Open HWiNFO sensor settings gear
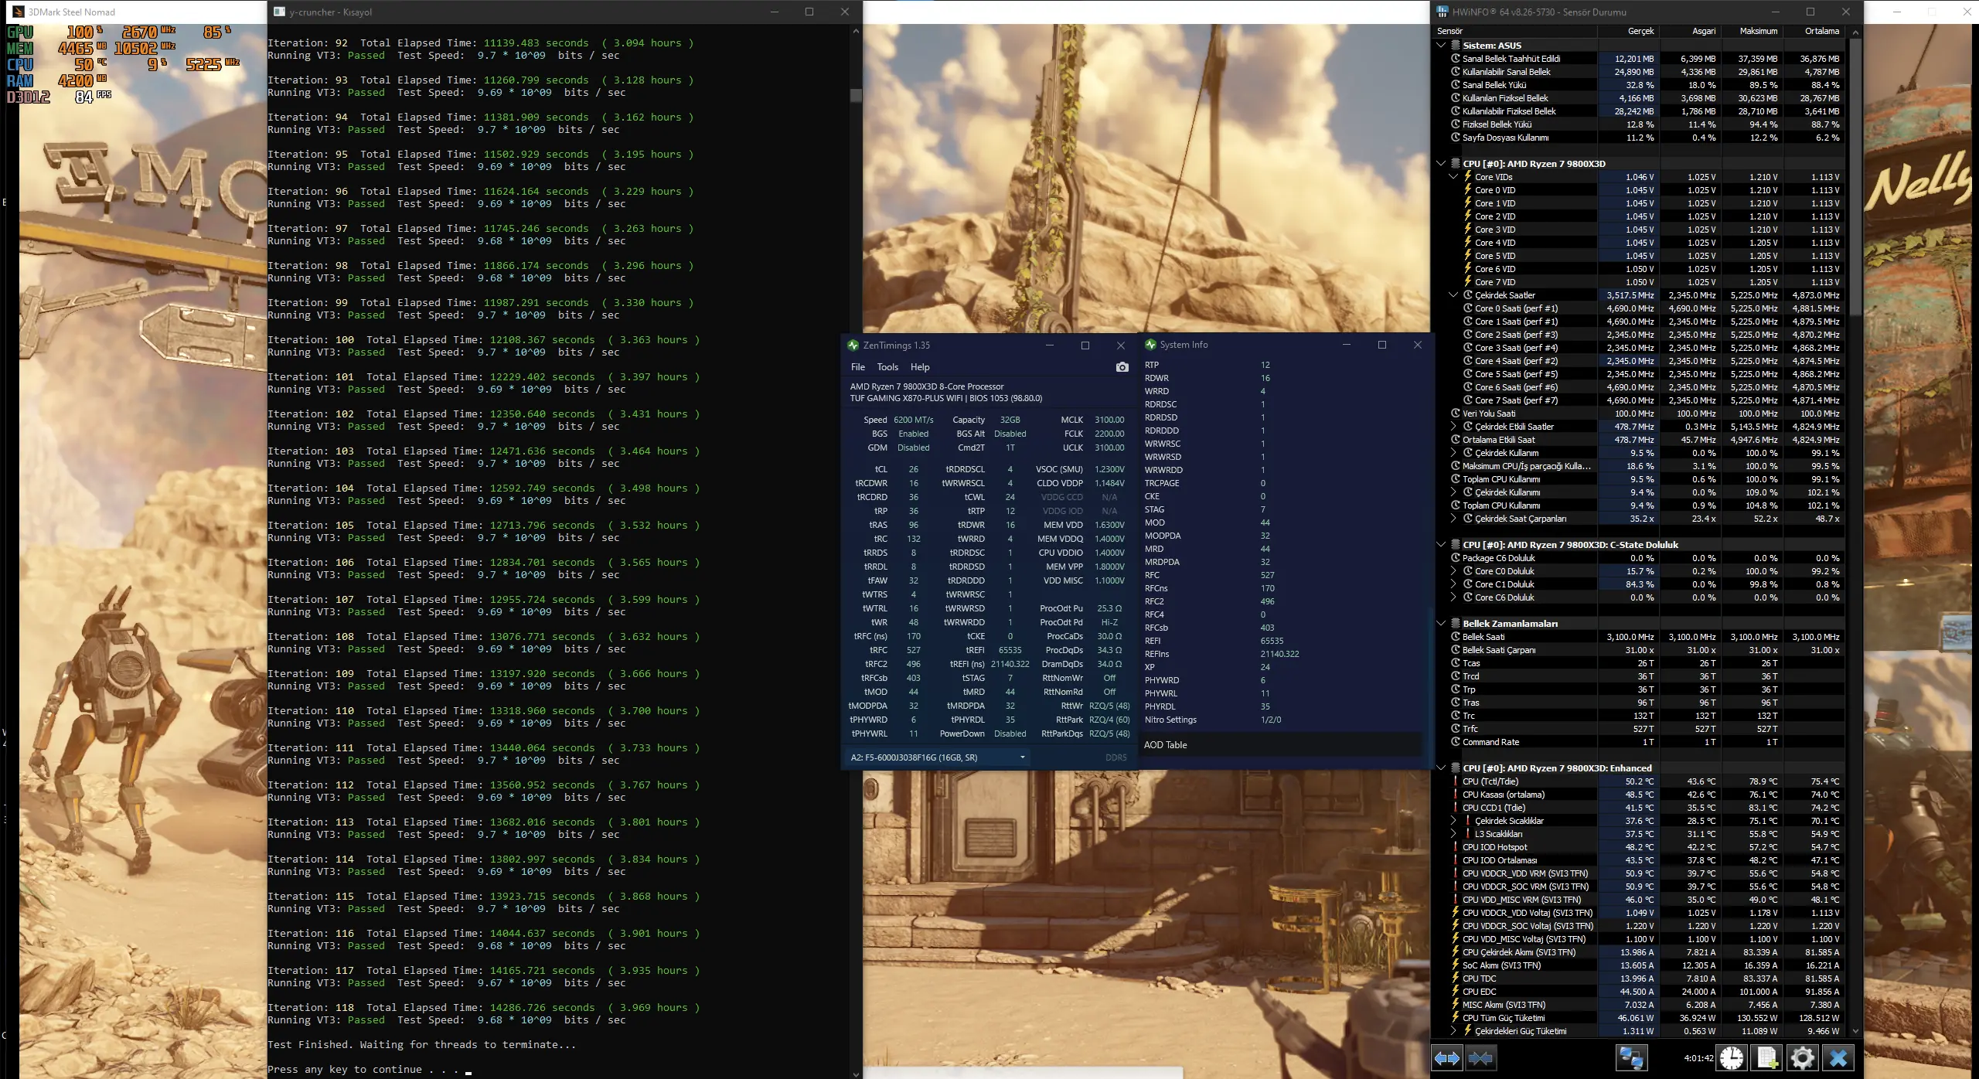Viewport: 1979px width, 1079px height. [1802, 1057]
